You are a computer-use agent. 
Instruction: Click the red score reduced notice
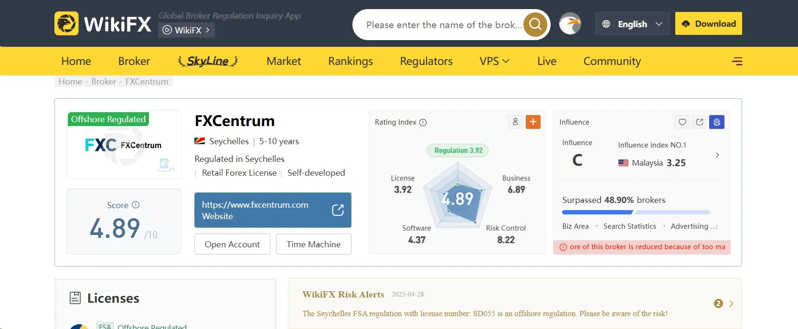[x=642, y=247]
